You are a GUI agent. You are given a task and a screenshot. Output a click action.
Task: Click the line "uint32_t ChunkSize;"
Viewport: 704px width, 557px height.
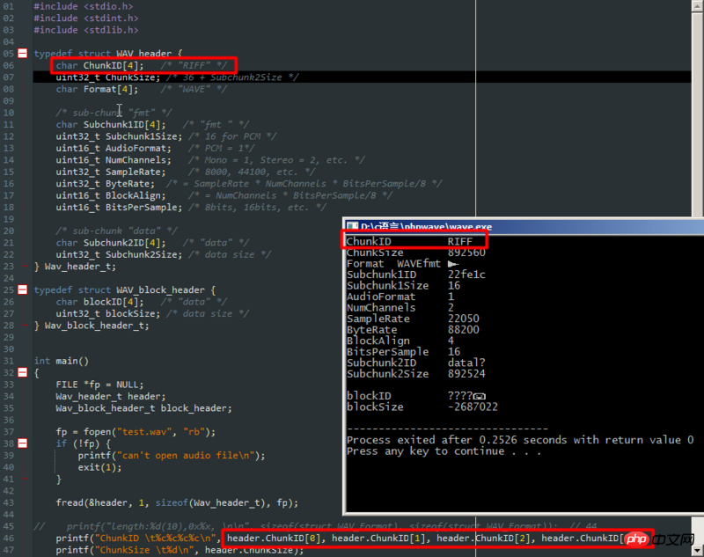107,77
